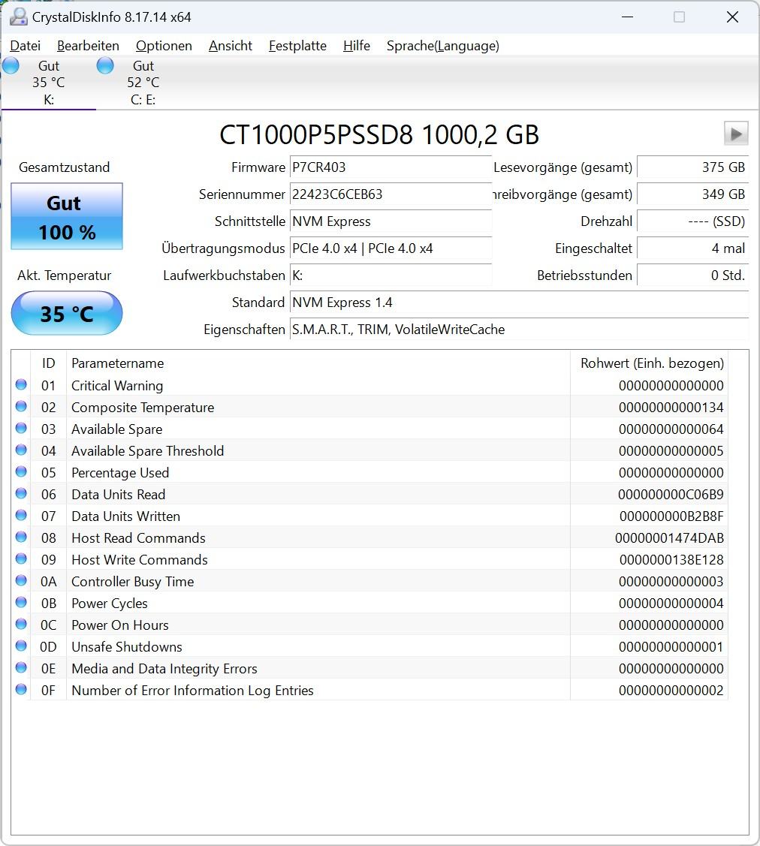Click the disk title CT1000P5PSSD8 1000,2 GB
The height and width of the screenshot is (846, 760).
(379, 134)
